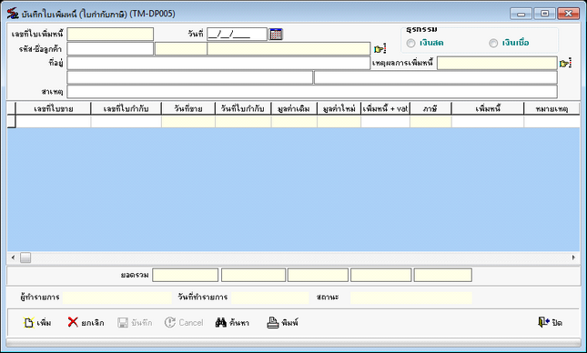This screenshot has width=587, height=353.
Task: Click the ที่อยู่ address first line field
Action: [218, 63]
